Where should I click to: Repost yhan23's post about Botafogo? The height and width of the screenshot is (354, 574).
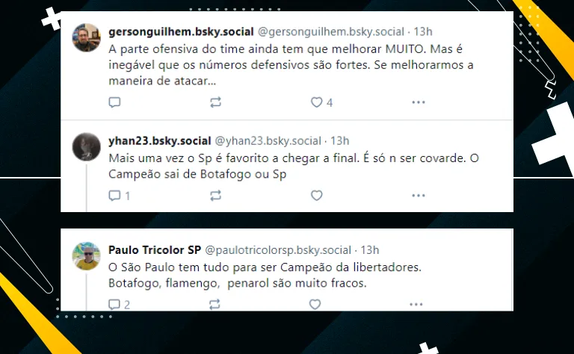215,196
